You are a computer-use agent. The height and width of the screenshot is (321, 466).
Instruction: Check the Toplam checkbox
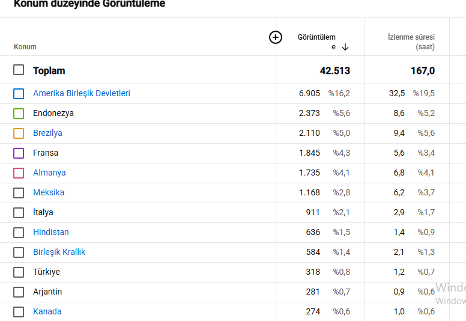coord(19,70)
